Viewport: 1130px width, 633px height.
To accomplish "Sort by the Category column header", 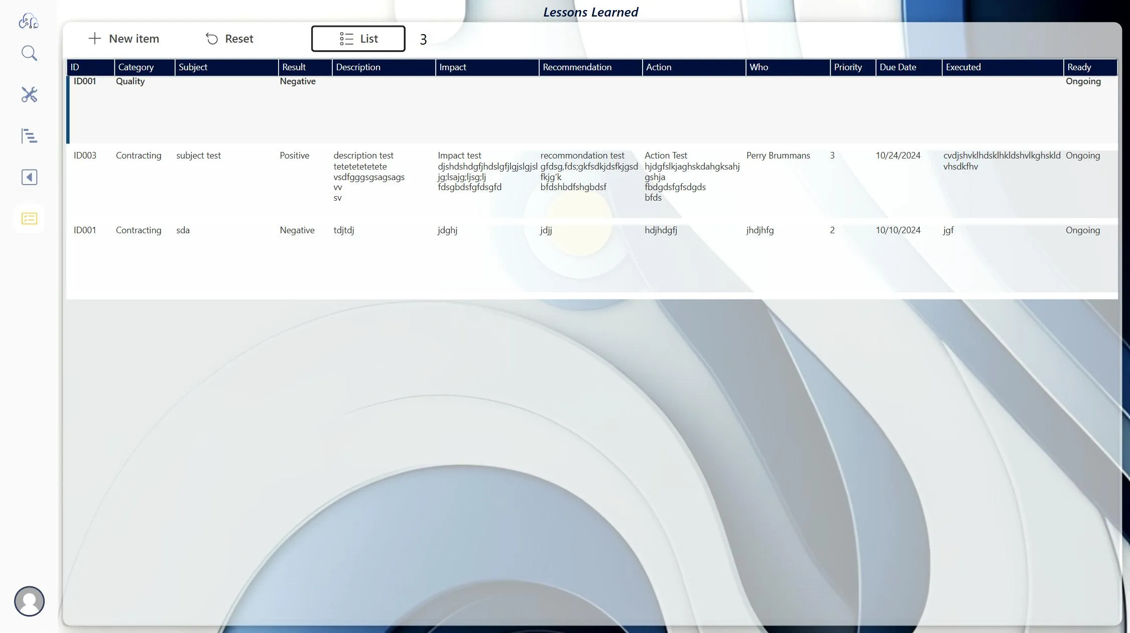I will (x=145, y=67).
